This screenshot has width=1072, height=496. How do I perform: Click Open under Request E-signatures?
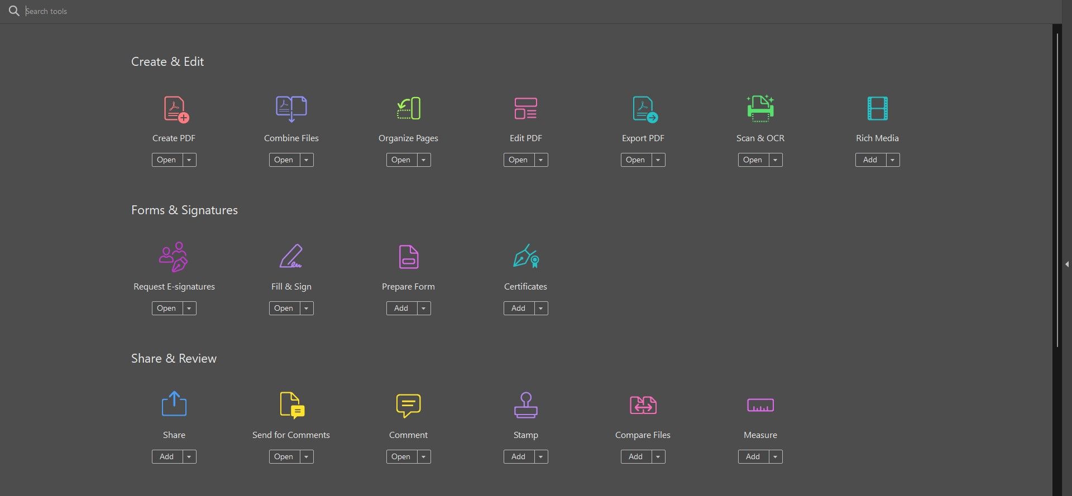(167, 309)
